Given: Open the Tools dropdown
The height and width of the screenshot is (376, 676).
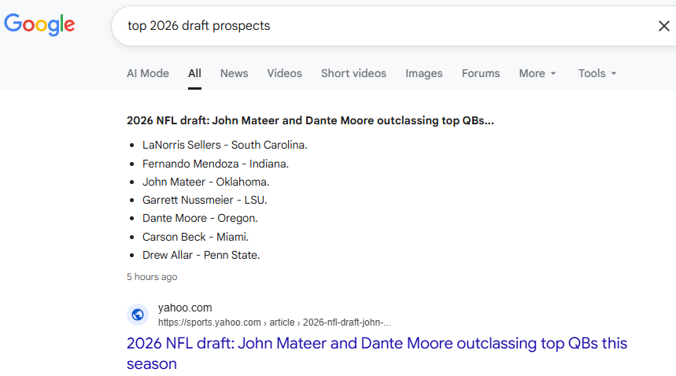Looking at the screenshot, I should point(597,73).
